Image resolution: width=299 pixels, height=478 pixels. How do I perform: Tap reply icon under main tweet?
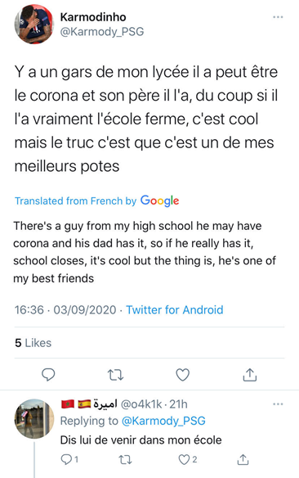(x=48, y=375)
